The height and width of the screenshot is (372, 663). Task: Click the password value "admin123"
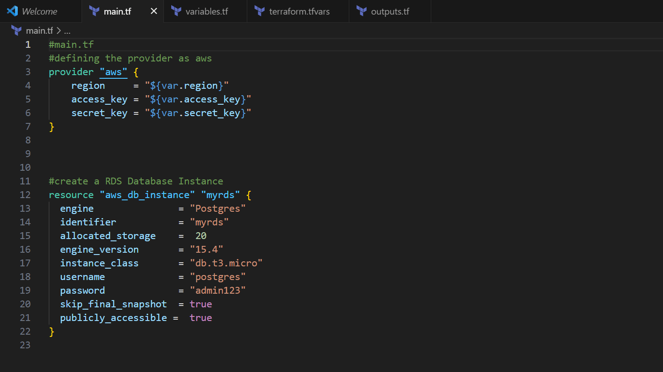218,290
